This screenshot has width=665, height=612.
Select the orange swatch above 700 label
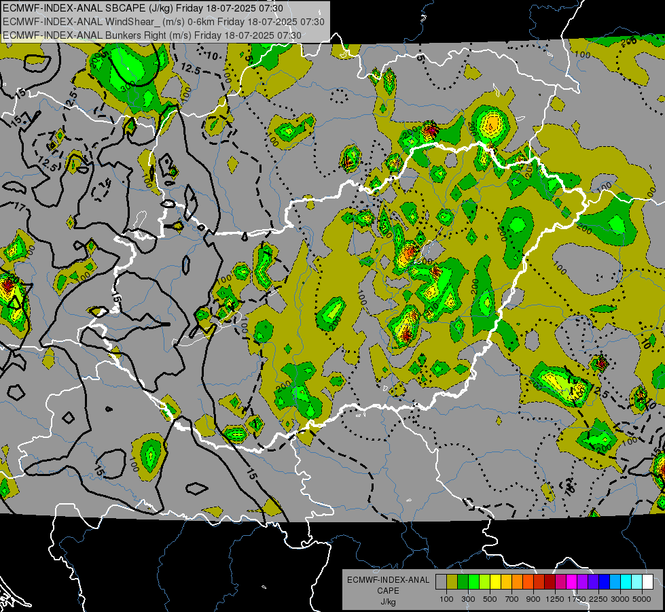click(517, 582)
